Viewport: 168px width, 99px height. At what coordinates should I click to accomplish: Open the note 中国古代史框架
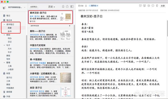pyautogui.click(x=50, y=49)
